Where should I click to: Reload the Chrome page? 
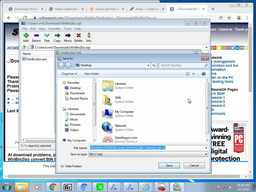pos(25,18)
